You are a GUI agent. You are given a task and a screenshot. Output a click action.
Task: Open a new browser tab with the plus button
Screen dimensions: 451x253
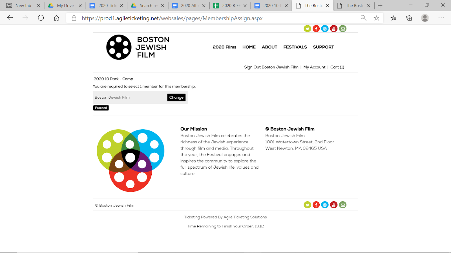point(380,5)
